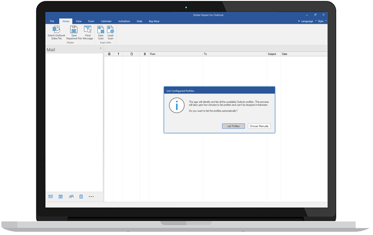This screenshot has width=373, height=235.
Task: Restore down the application window
Action: click(x=315, y=15)
